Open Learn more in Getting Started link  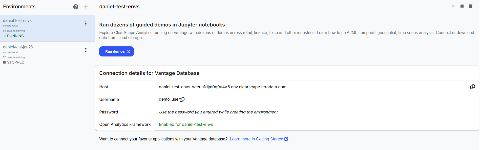tap(256, 139)
